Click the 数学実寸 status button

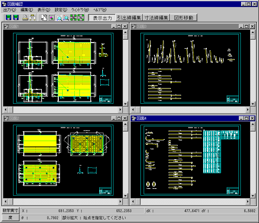point(11,211)
